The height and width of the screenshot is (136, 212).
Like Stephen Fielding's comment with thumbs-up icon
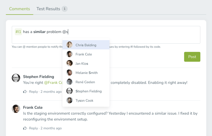tap(25, 92)
